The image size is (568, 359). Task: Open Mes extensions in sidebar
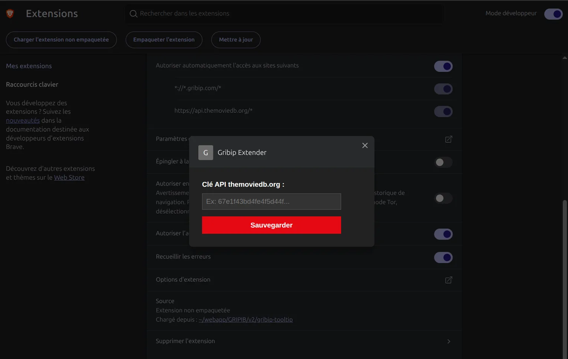[29, 66]
